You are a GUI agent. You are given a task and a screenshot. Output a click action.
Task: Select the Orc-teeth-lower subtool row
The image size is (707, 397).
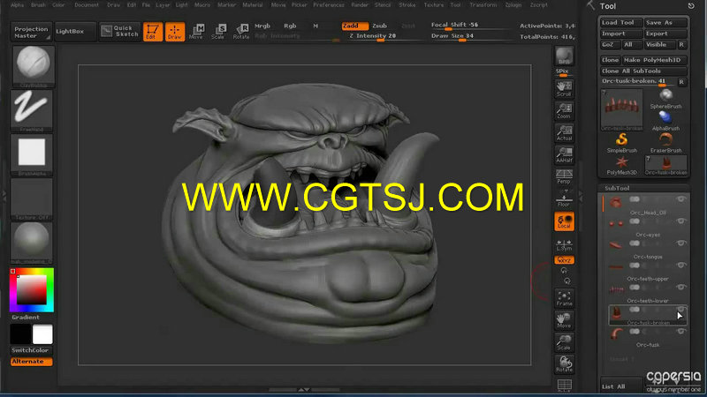(648, 294)
